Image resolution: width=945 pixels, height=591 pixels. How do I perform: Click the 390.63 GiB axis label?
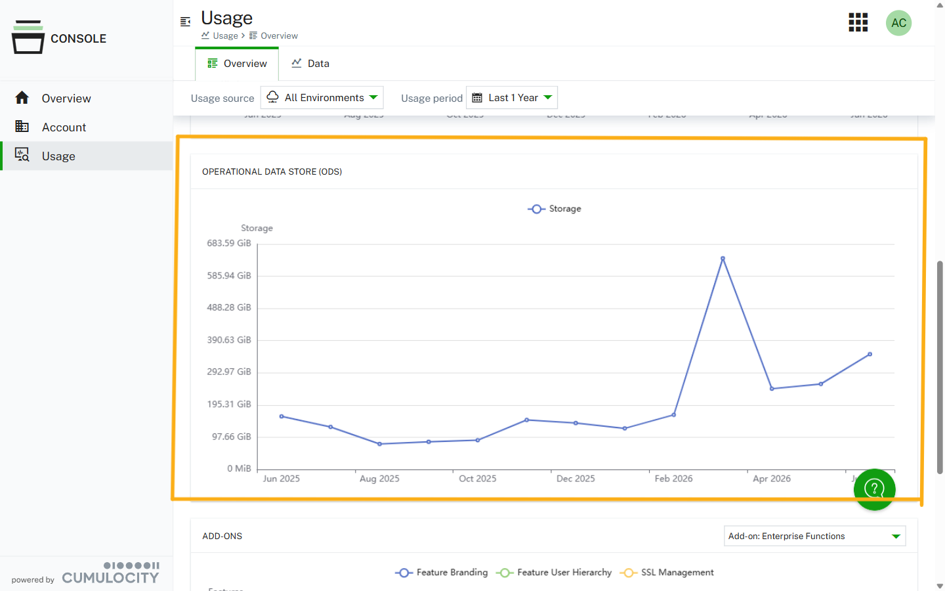[229, 339]
